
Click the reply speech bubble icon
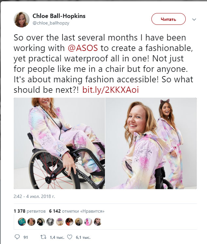tap(18, 237)
